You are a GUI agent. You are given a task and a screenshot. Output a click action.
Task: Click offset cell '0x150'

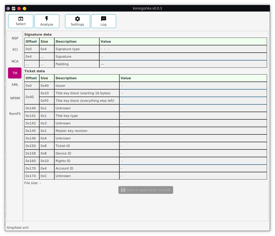tap(32, 146)
